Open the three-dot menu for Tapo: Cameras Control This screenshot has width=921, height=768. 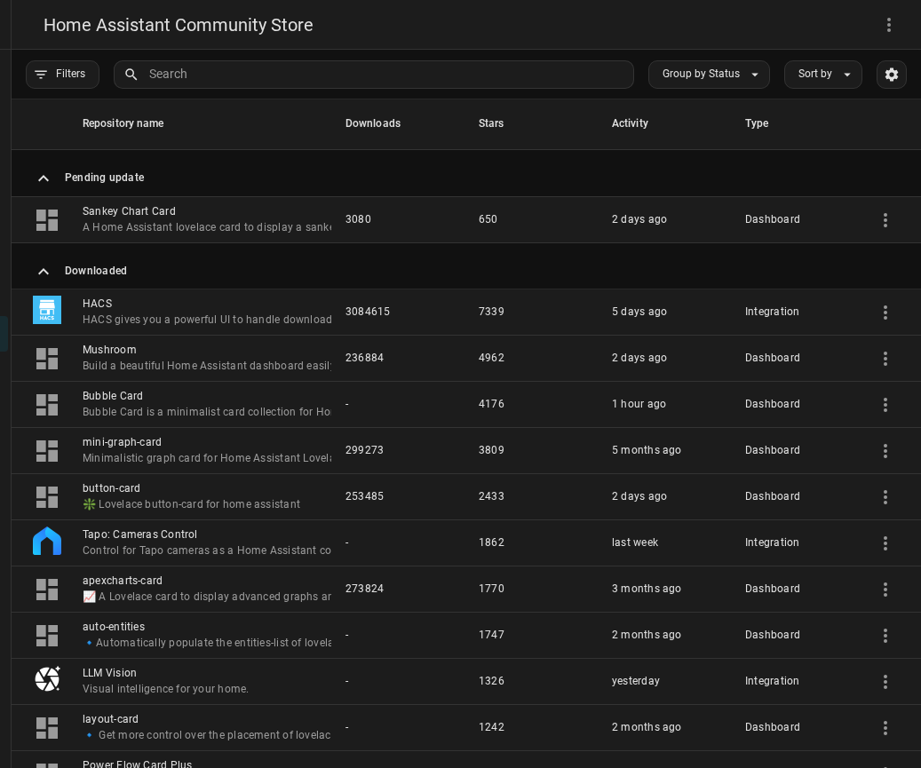[885, 543]
